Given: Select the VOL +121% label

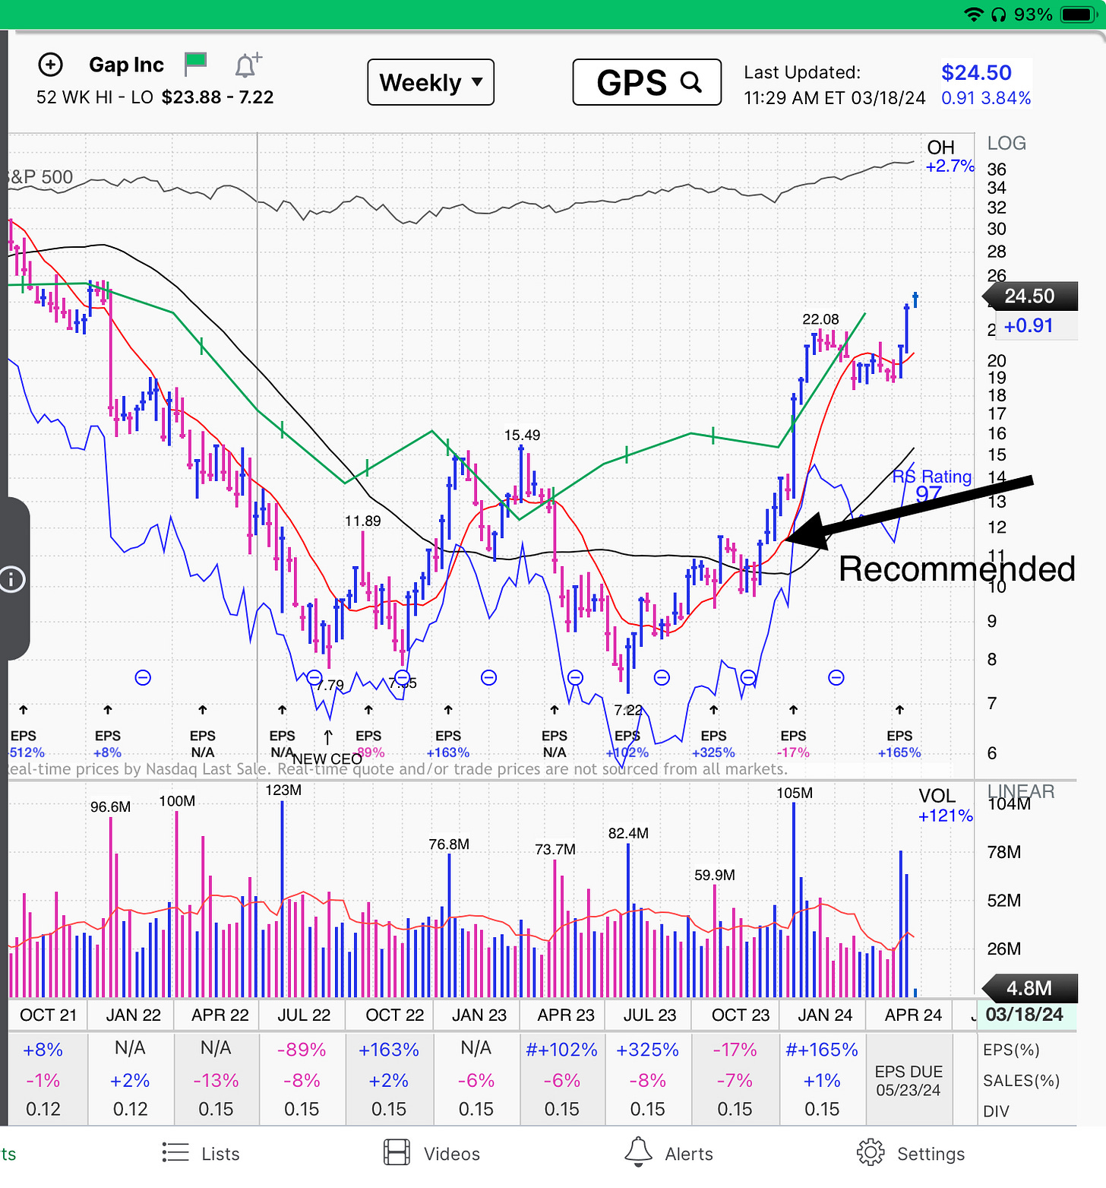Looking at the screenshot, I should point(945,806).
